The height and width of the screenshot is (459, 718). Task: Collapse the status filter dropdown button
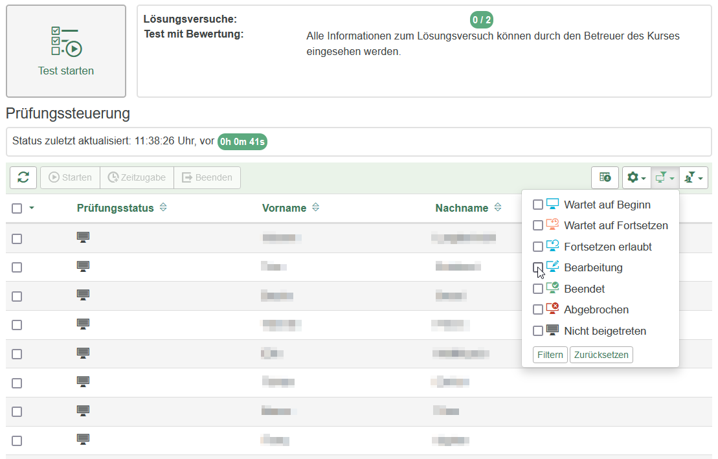[665, 177]
